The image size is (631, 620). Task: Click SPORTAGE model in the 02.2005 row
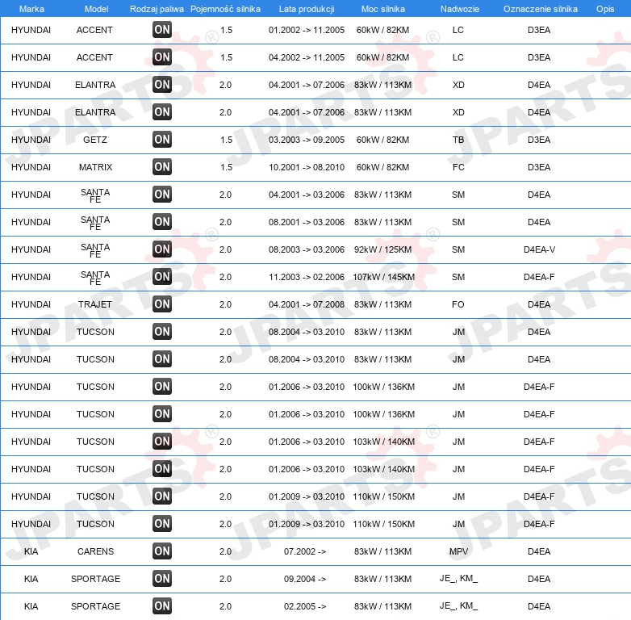[x=95, y=606]
